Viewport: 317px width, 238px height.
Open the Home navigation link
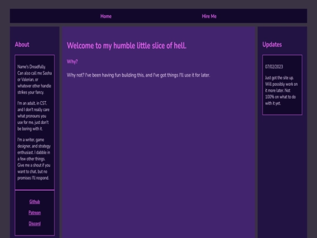(x=106, y=16)
